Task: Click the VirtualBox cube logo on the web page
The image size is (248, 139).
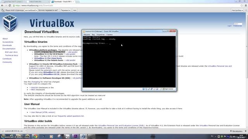Action: coord(10,23)
